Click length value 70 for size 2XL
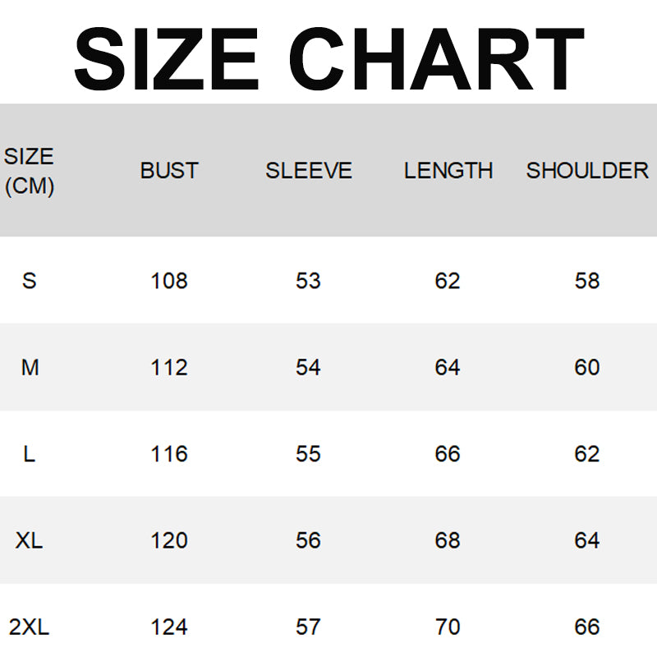 (x=448, y=627)
